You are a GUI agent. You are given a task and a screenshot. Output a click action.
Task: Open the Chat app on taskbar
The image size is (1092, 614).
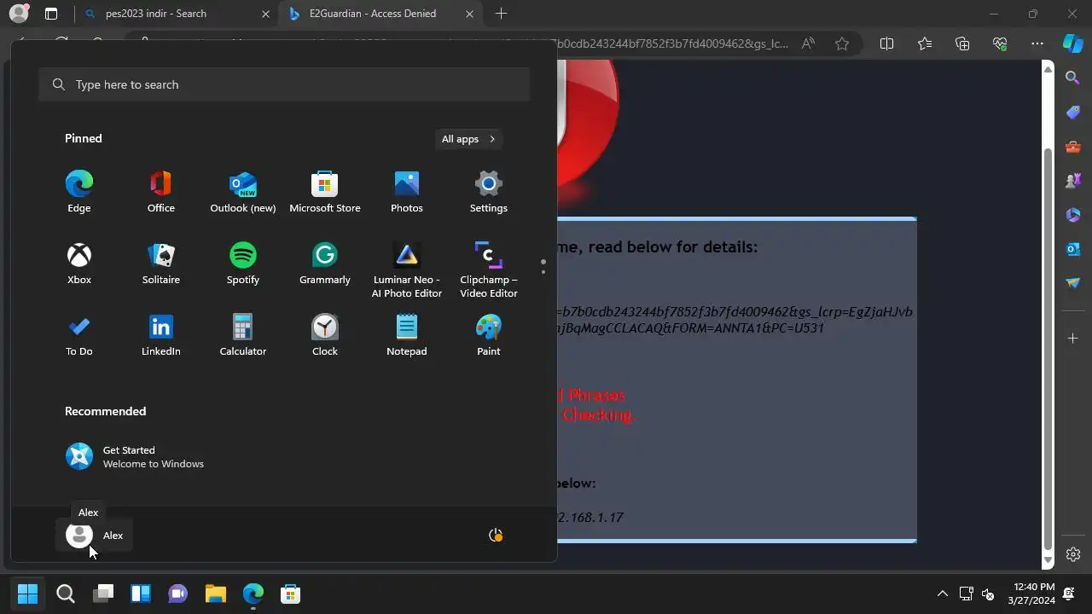pos(178,594)
